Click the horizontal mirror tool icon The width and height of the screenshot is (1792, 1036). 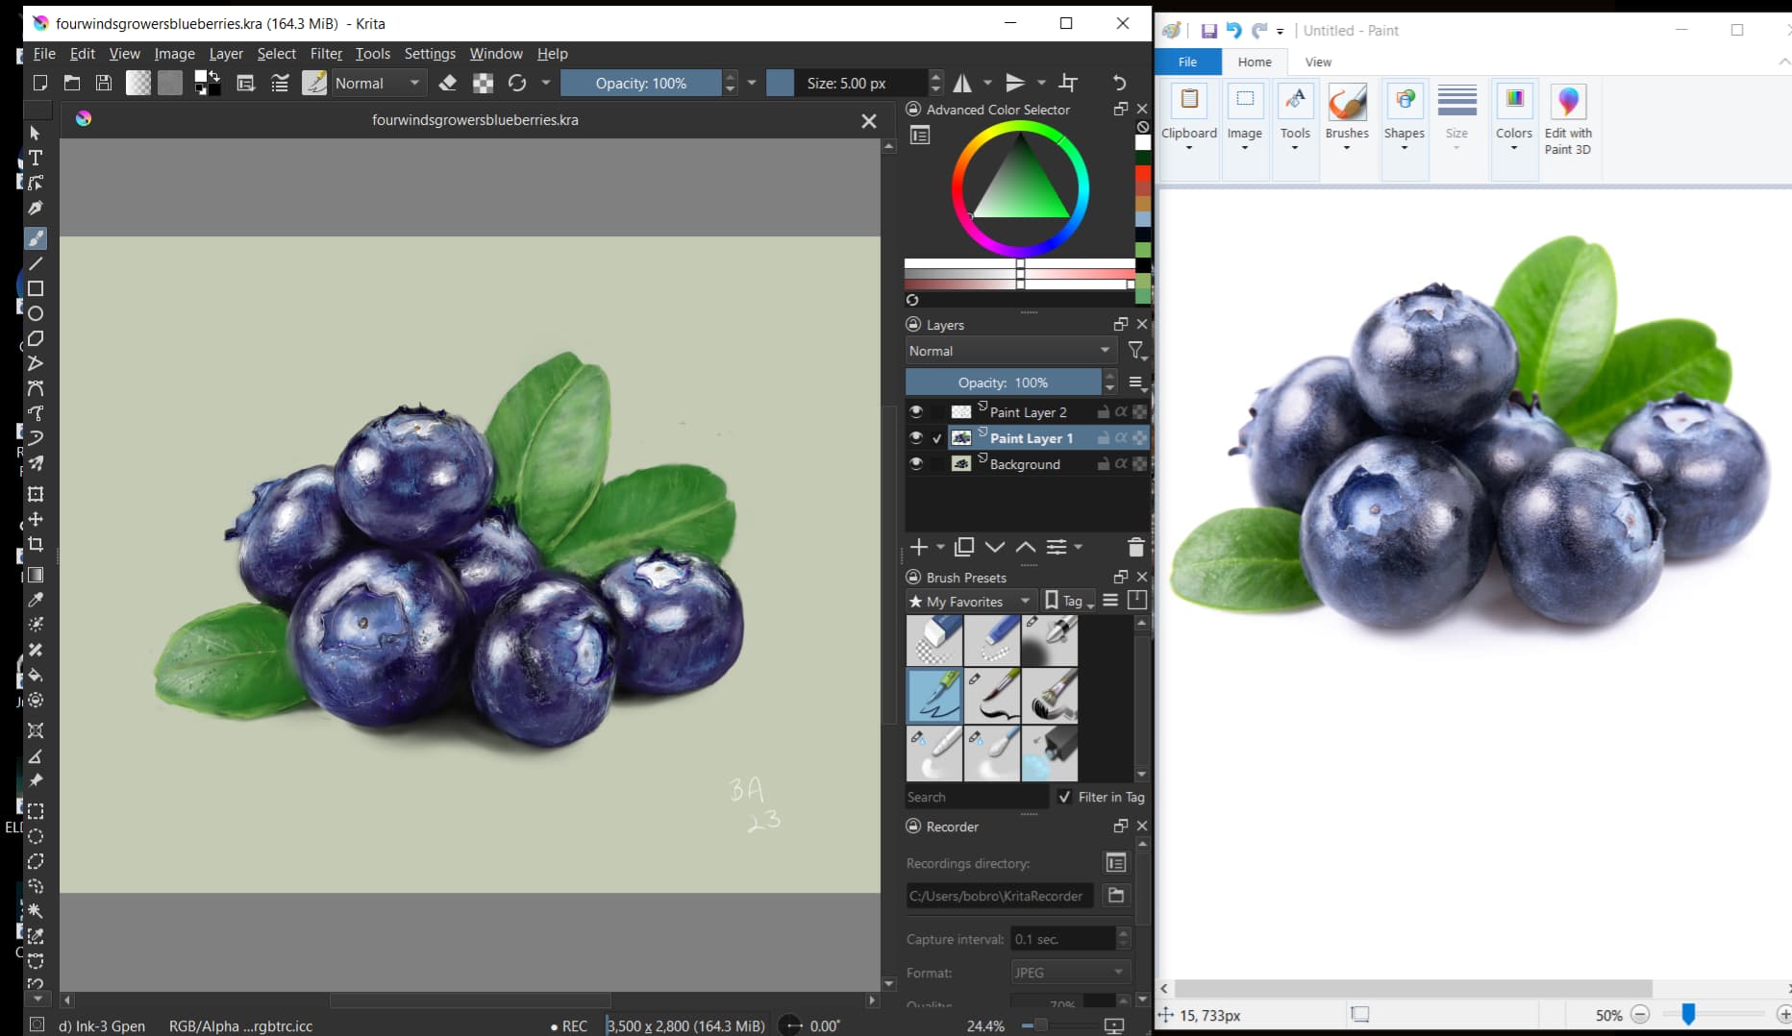[962, 84]
